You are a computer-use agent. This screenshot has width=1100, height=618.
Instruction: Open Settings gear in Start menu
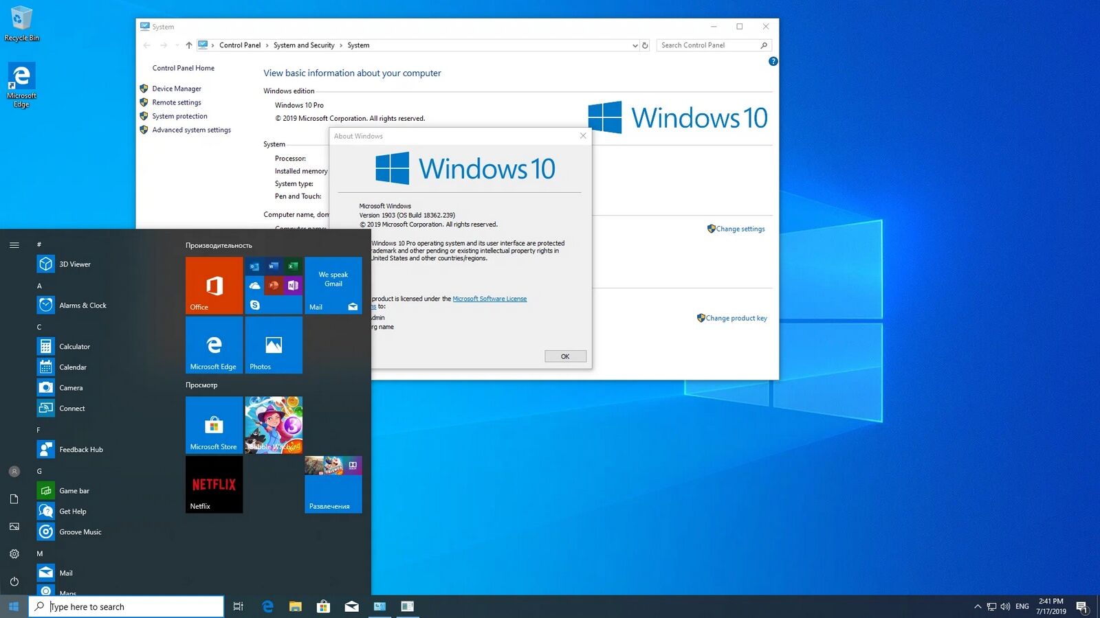[x=14, y=553]
